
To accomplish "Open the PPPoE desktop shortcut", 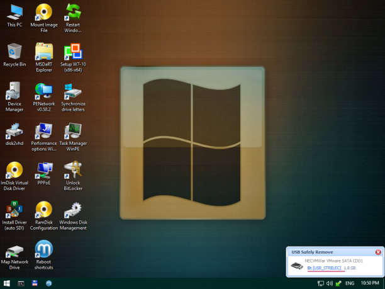I will [x=44, y=173].
